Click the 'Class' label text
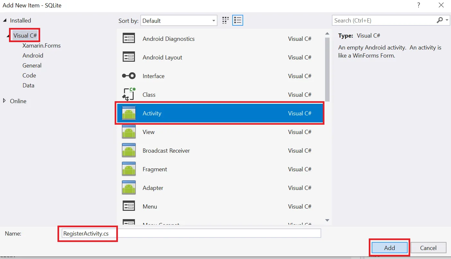 click(149, 95)
